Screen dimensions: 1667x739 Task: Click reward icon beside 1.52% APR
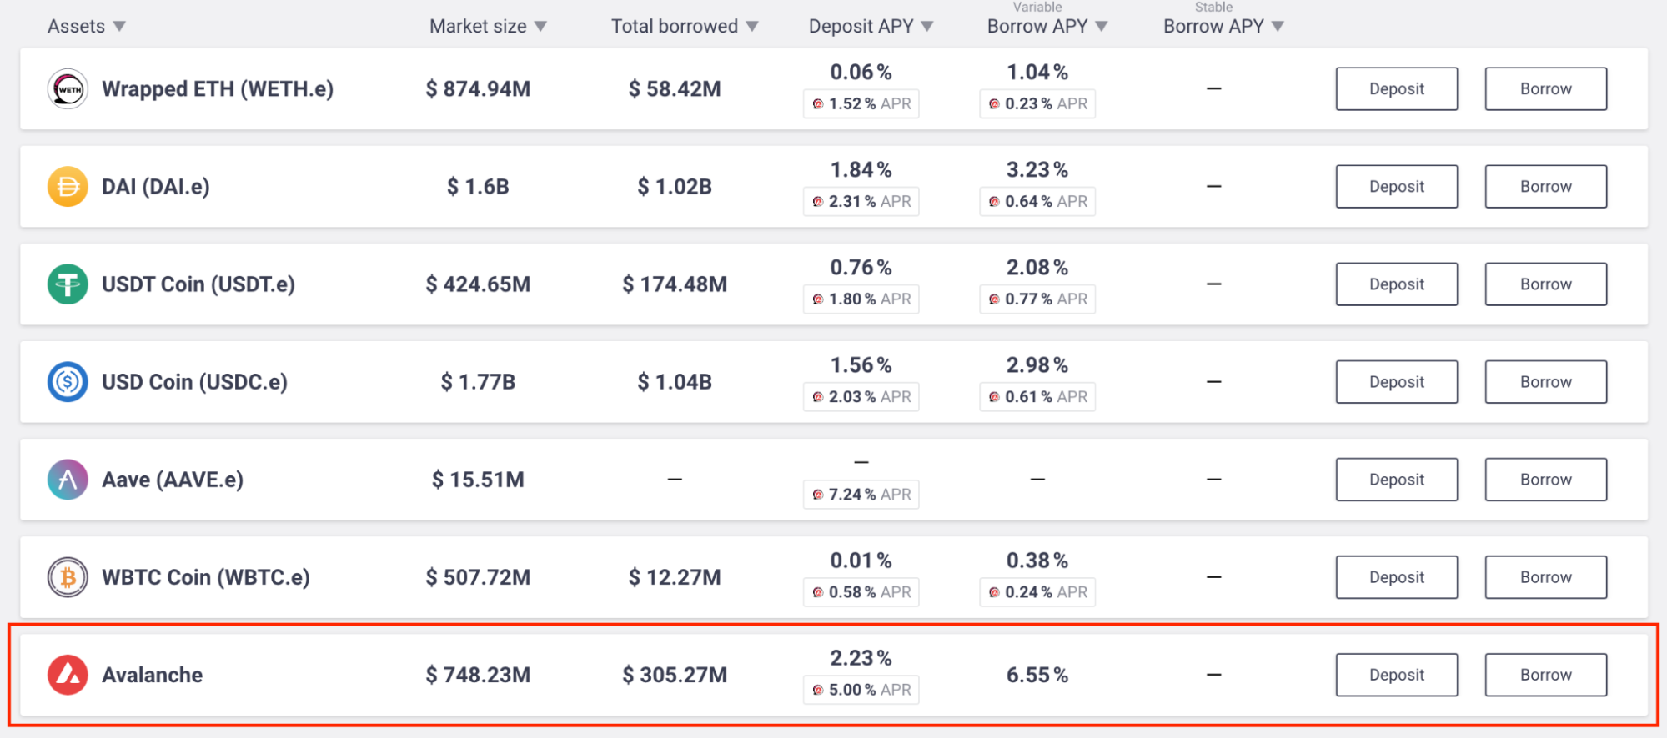tap(818, 104)
